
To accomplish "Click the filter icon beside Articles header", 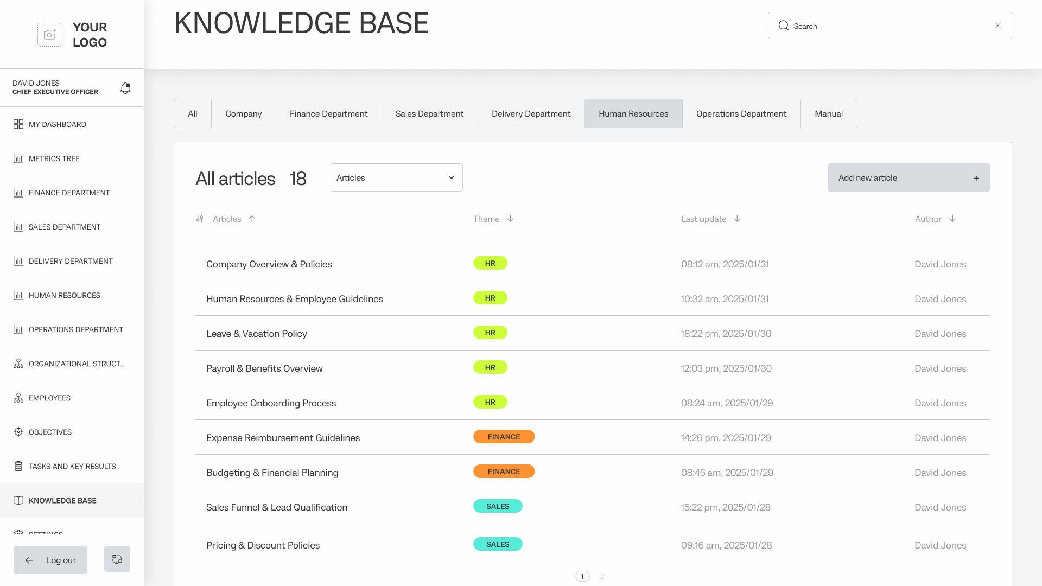I will (200, 219).
